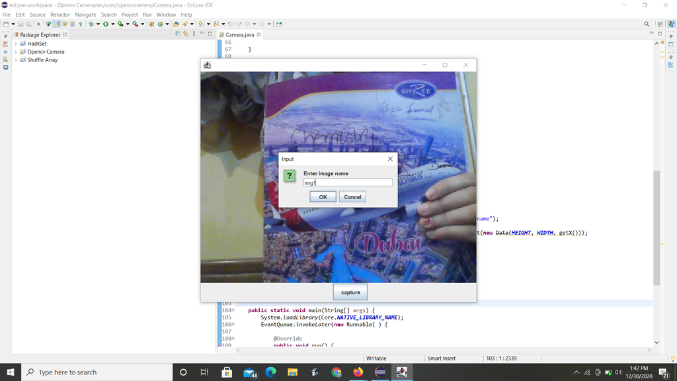This screenshot has width=677, height=381.
Task: Expand the Shuffle Array project
Action: tap(16, 60)
